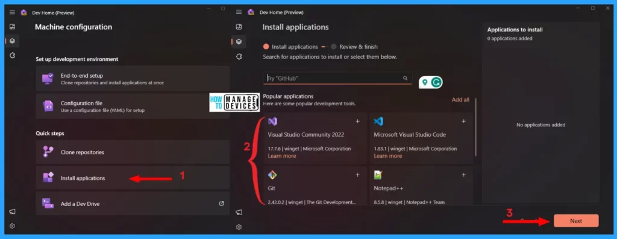Click the "0 applications added" text
The image size is (617, 239).
510,39
